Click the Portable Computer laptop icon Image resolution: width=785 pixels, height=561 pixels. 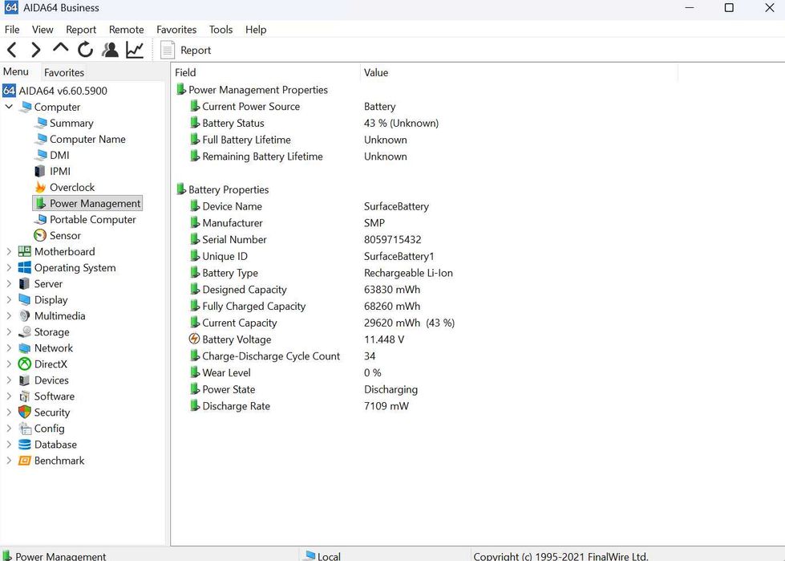(40, 219)
